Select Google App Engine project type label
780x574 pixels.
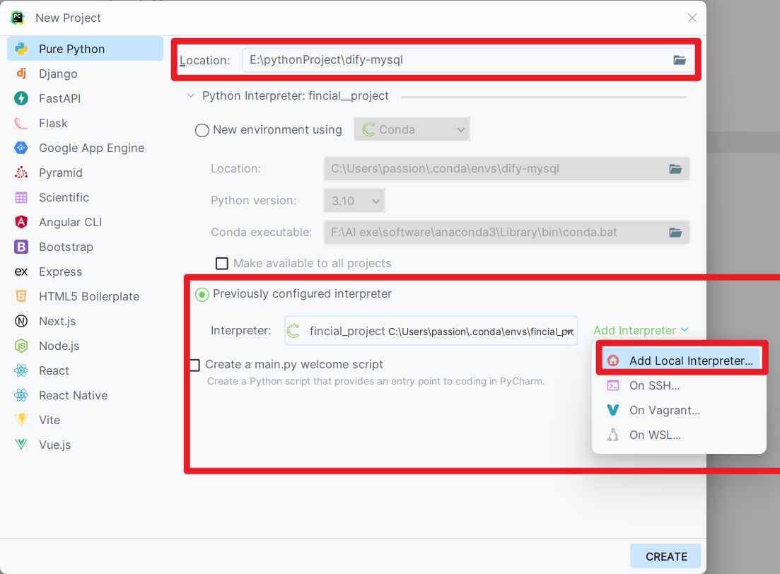click(x=91, y=148)
